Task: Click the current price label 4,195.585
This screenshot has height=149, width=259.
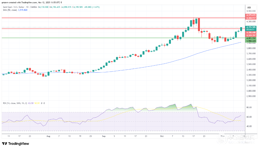Action: [x=251, y=27]
